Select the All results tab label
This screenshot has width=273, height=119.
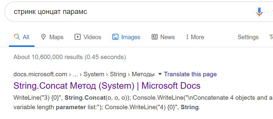pos(26,37)
